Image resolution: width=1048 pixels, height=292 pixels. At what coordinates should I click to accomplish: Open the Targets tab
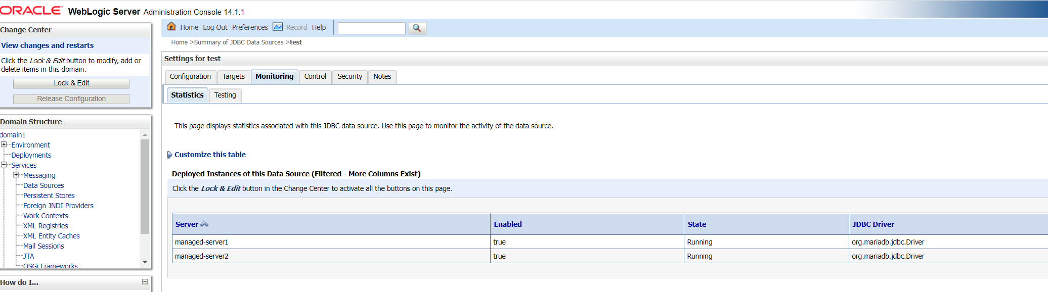(x=233, y=76)
